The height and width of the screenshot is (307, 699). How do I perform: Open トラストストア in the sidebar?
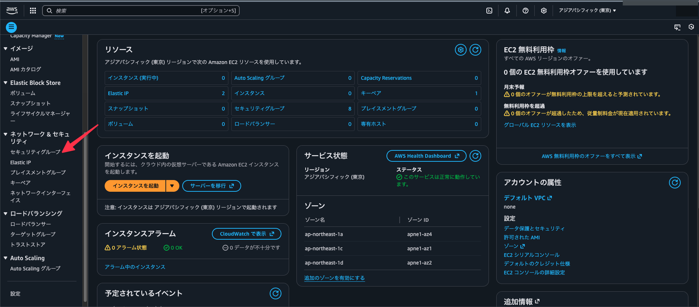click(28, 244)
